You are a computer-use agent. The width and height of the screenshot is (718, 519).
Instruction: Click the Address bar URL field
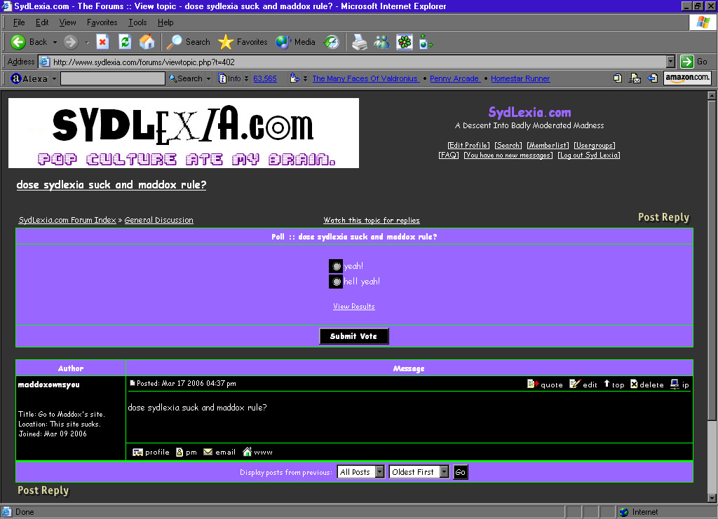[353, 62]
